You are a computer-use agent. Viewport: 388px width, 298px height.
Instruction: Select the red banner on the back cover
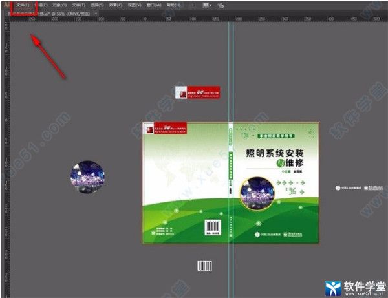coord(167,128)
